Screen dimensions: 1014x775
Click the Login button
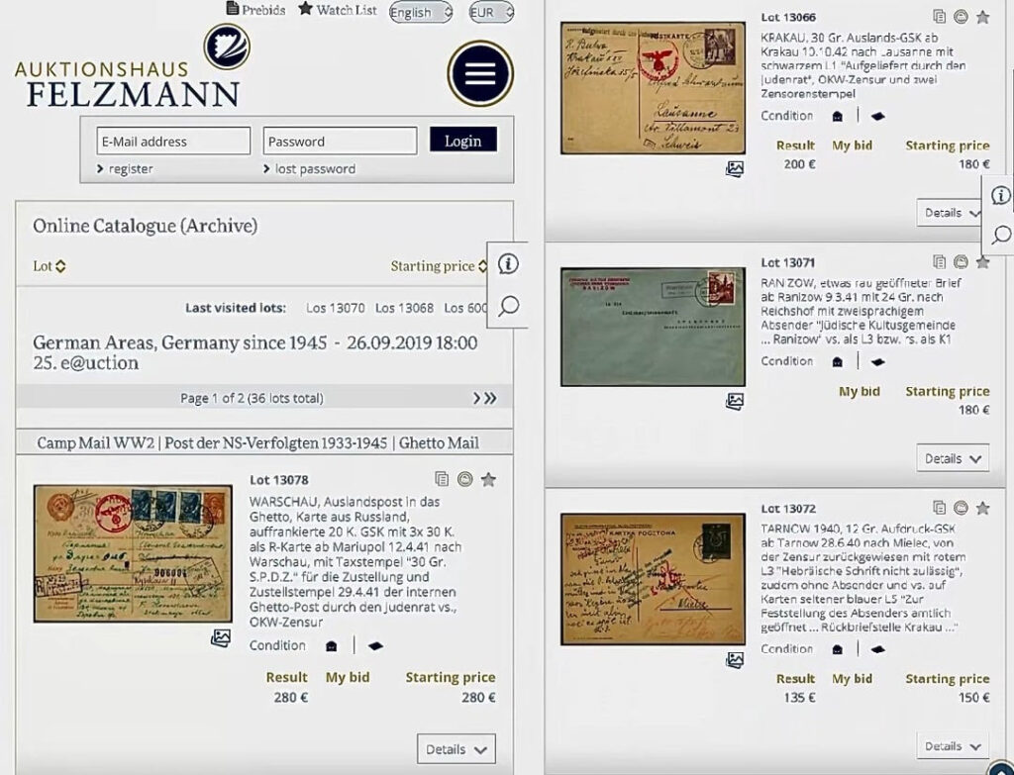(462, 141)
